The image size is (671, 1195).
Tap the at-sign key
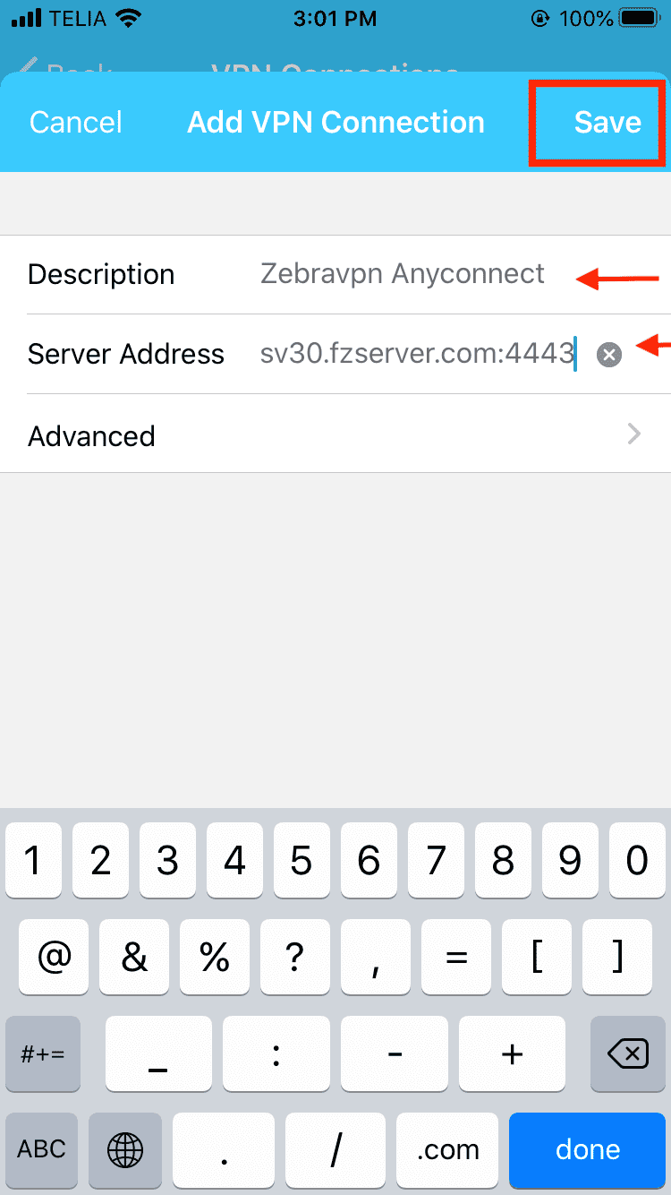(x=55, y=959)
